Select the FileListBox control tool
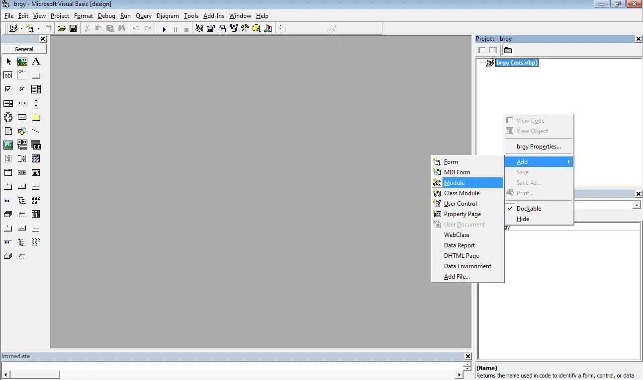Screen dimensions: 643x380 click(8, 131)
